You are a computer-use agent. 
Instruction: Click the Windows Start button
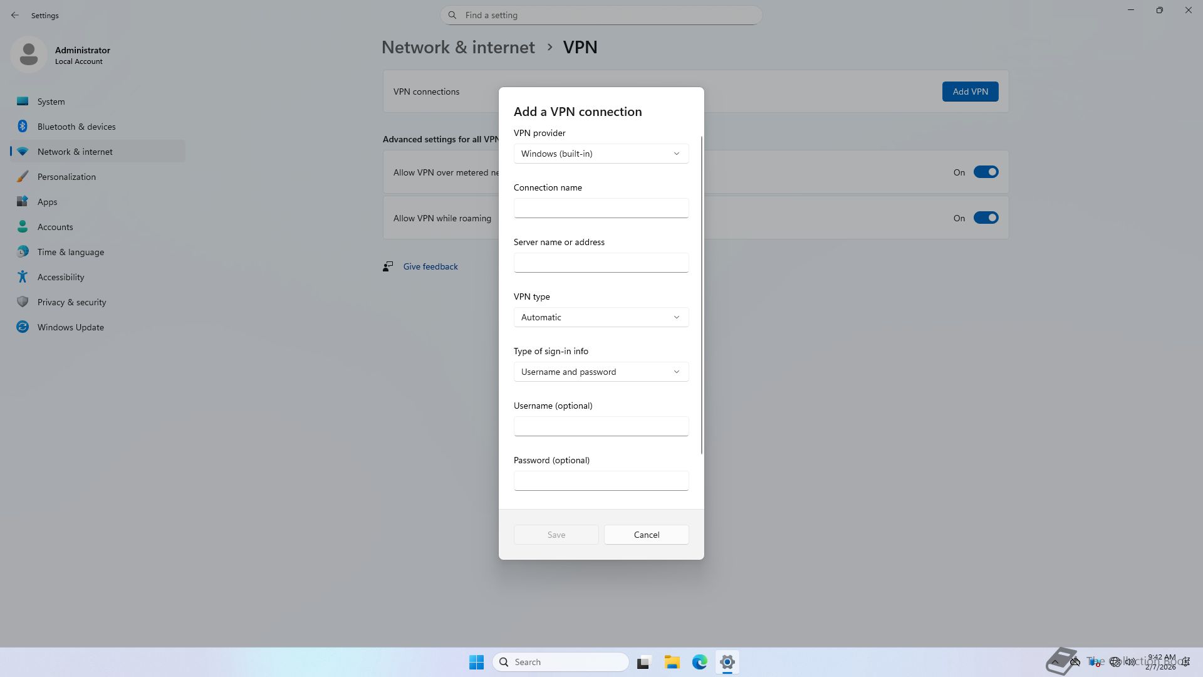pos(476,662)
